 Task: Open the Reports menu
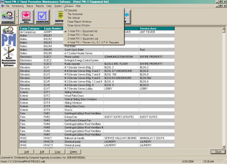pos(40,6)
